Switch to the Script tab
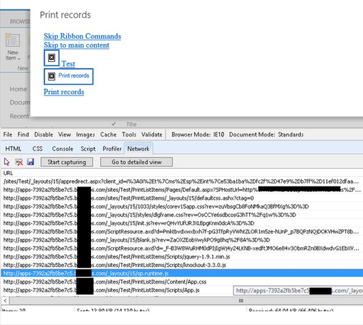 [x=88, y=149]
